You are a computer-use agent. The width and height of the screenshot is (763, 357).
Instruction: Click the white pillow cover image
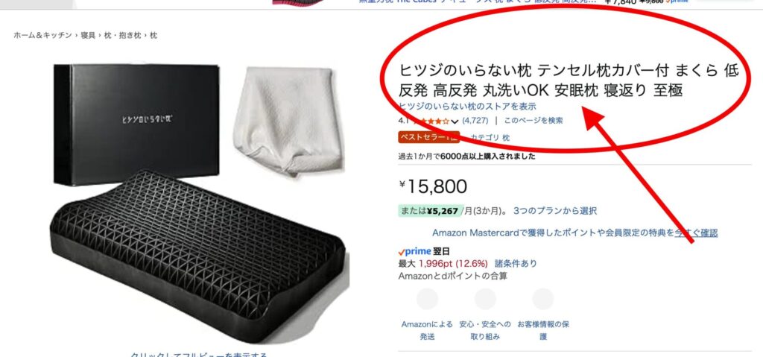tap(288, 121)
